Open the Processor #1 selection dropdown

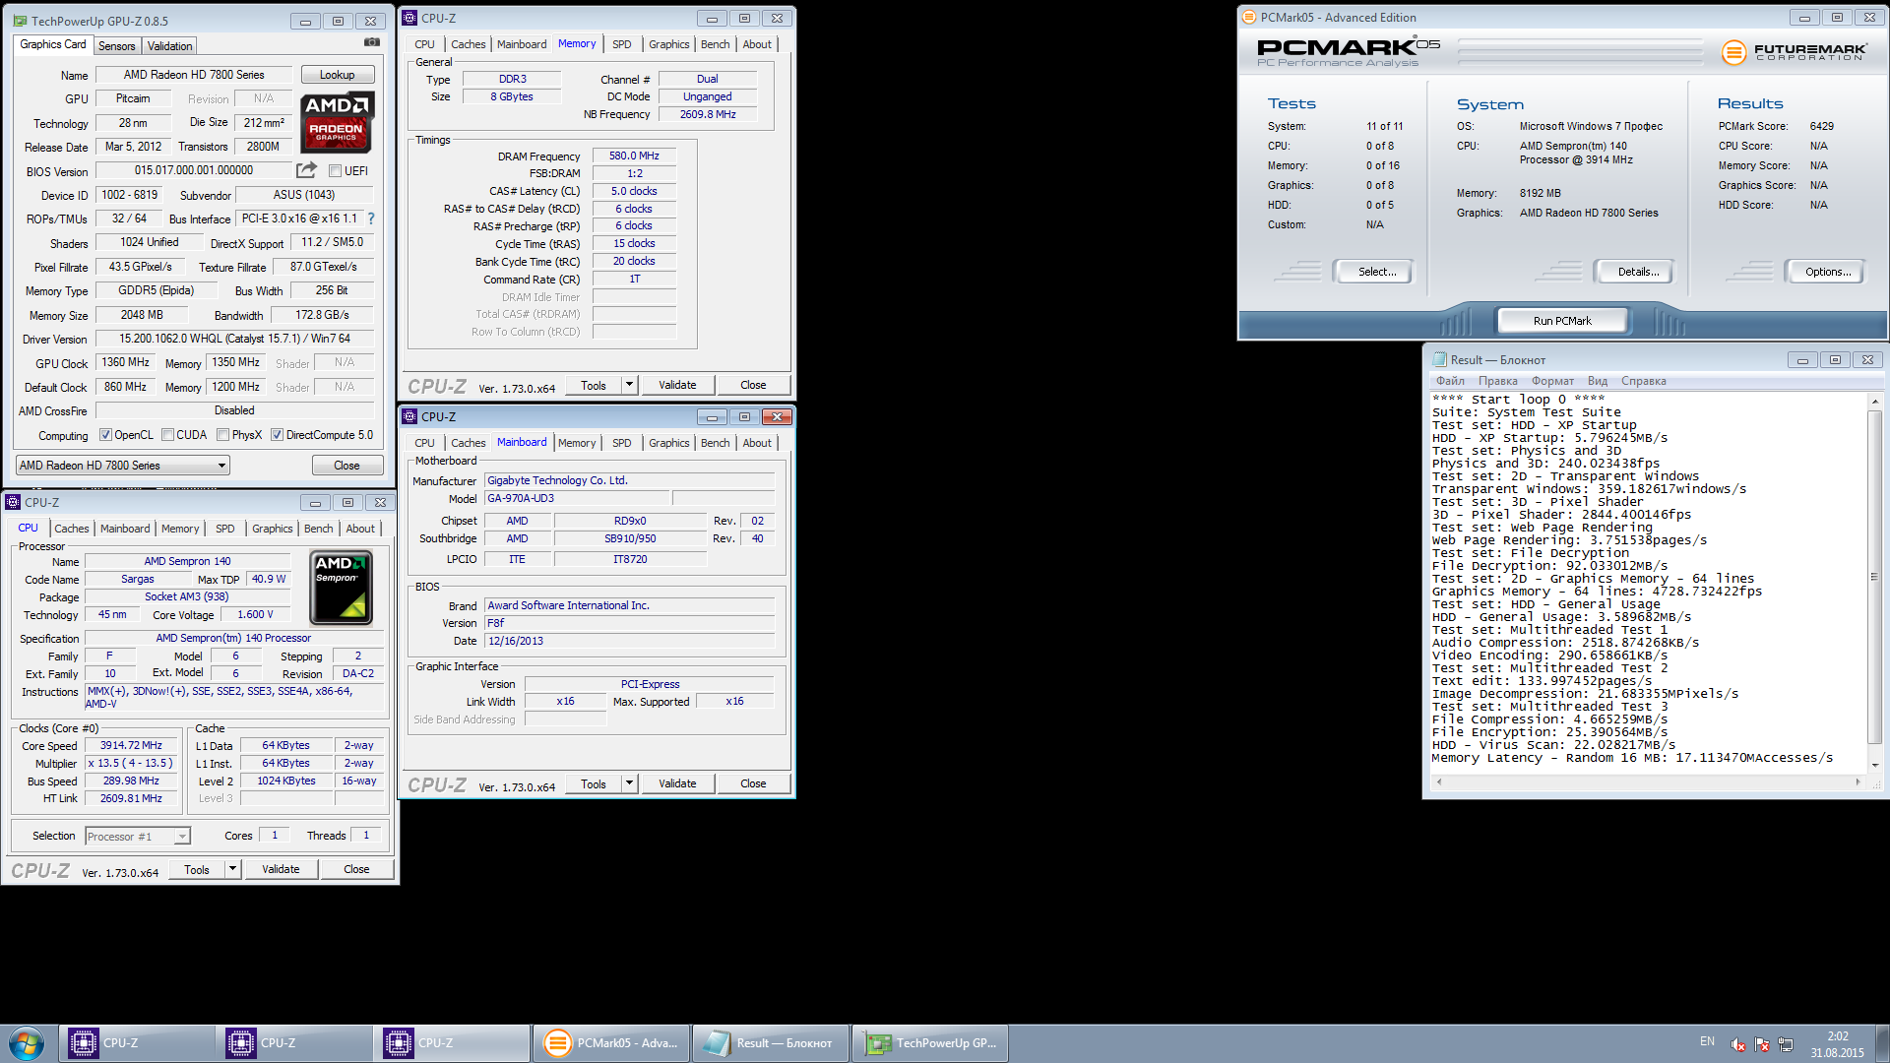click(137, 836)
